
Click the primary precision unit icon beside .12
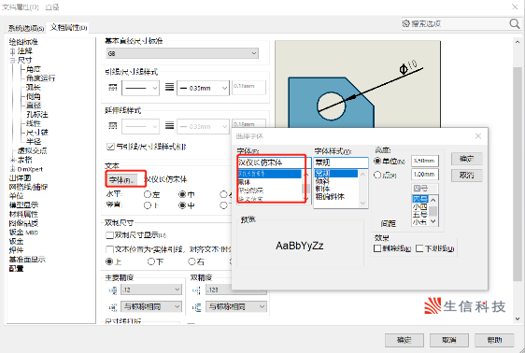coord(113,290)
